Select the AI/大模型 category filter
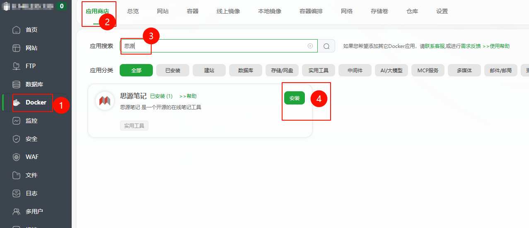 [x=391, y=70]
